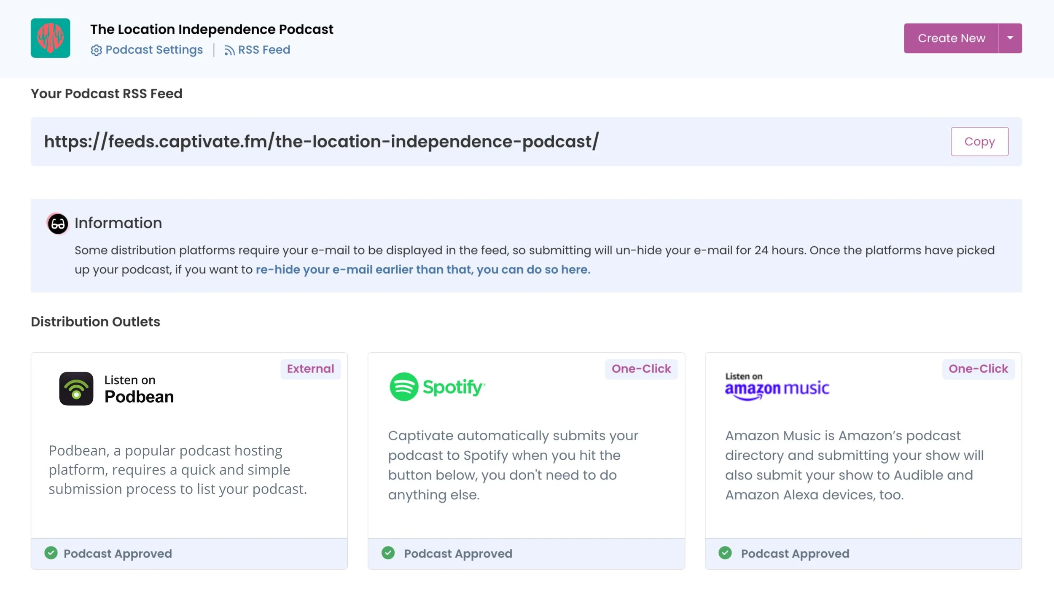Click the green approved checkmark under Amazon Music
Viewport: 1054px width, 593px height.
725,553
